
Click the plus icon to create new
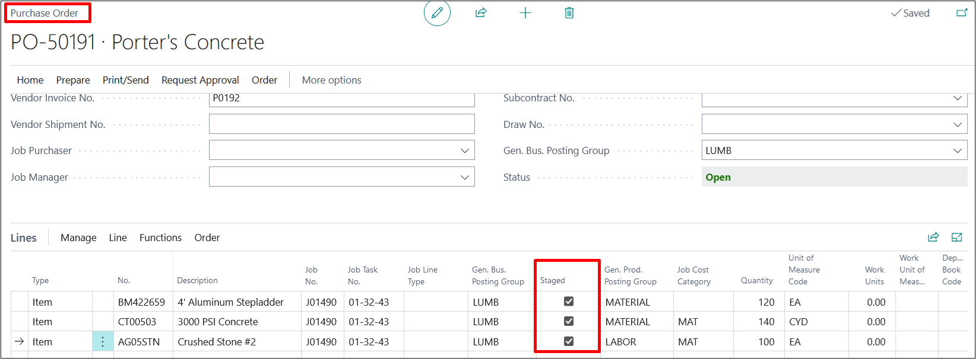(x=525, y=13)
